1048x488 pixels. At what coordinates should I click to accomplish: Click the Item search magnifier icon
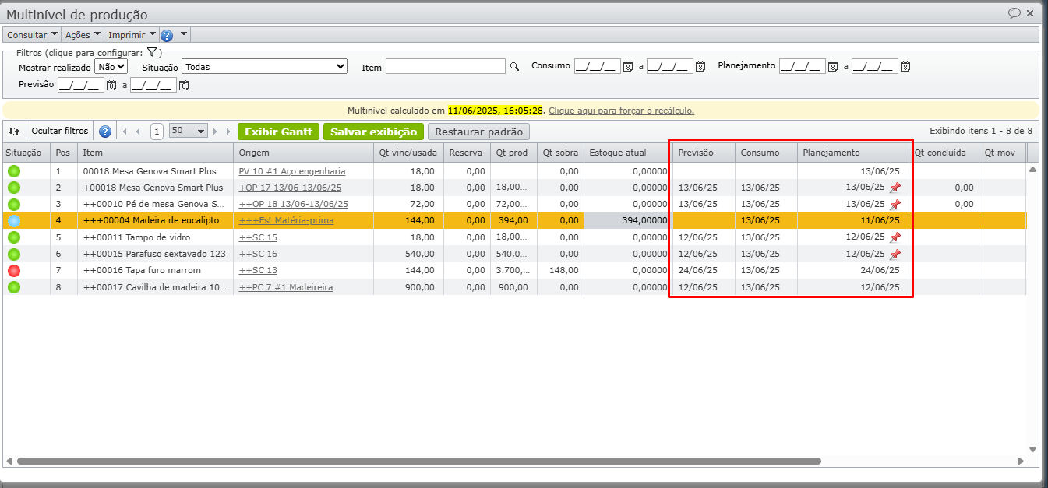coord(514,67)
